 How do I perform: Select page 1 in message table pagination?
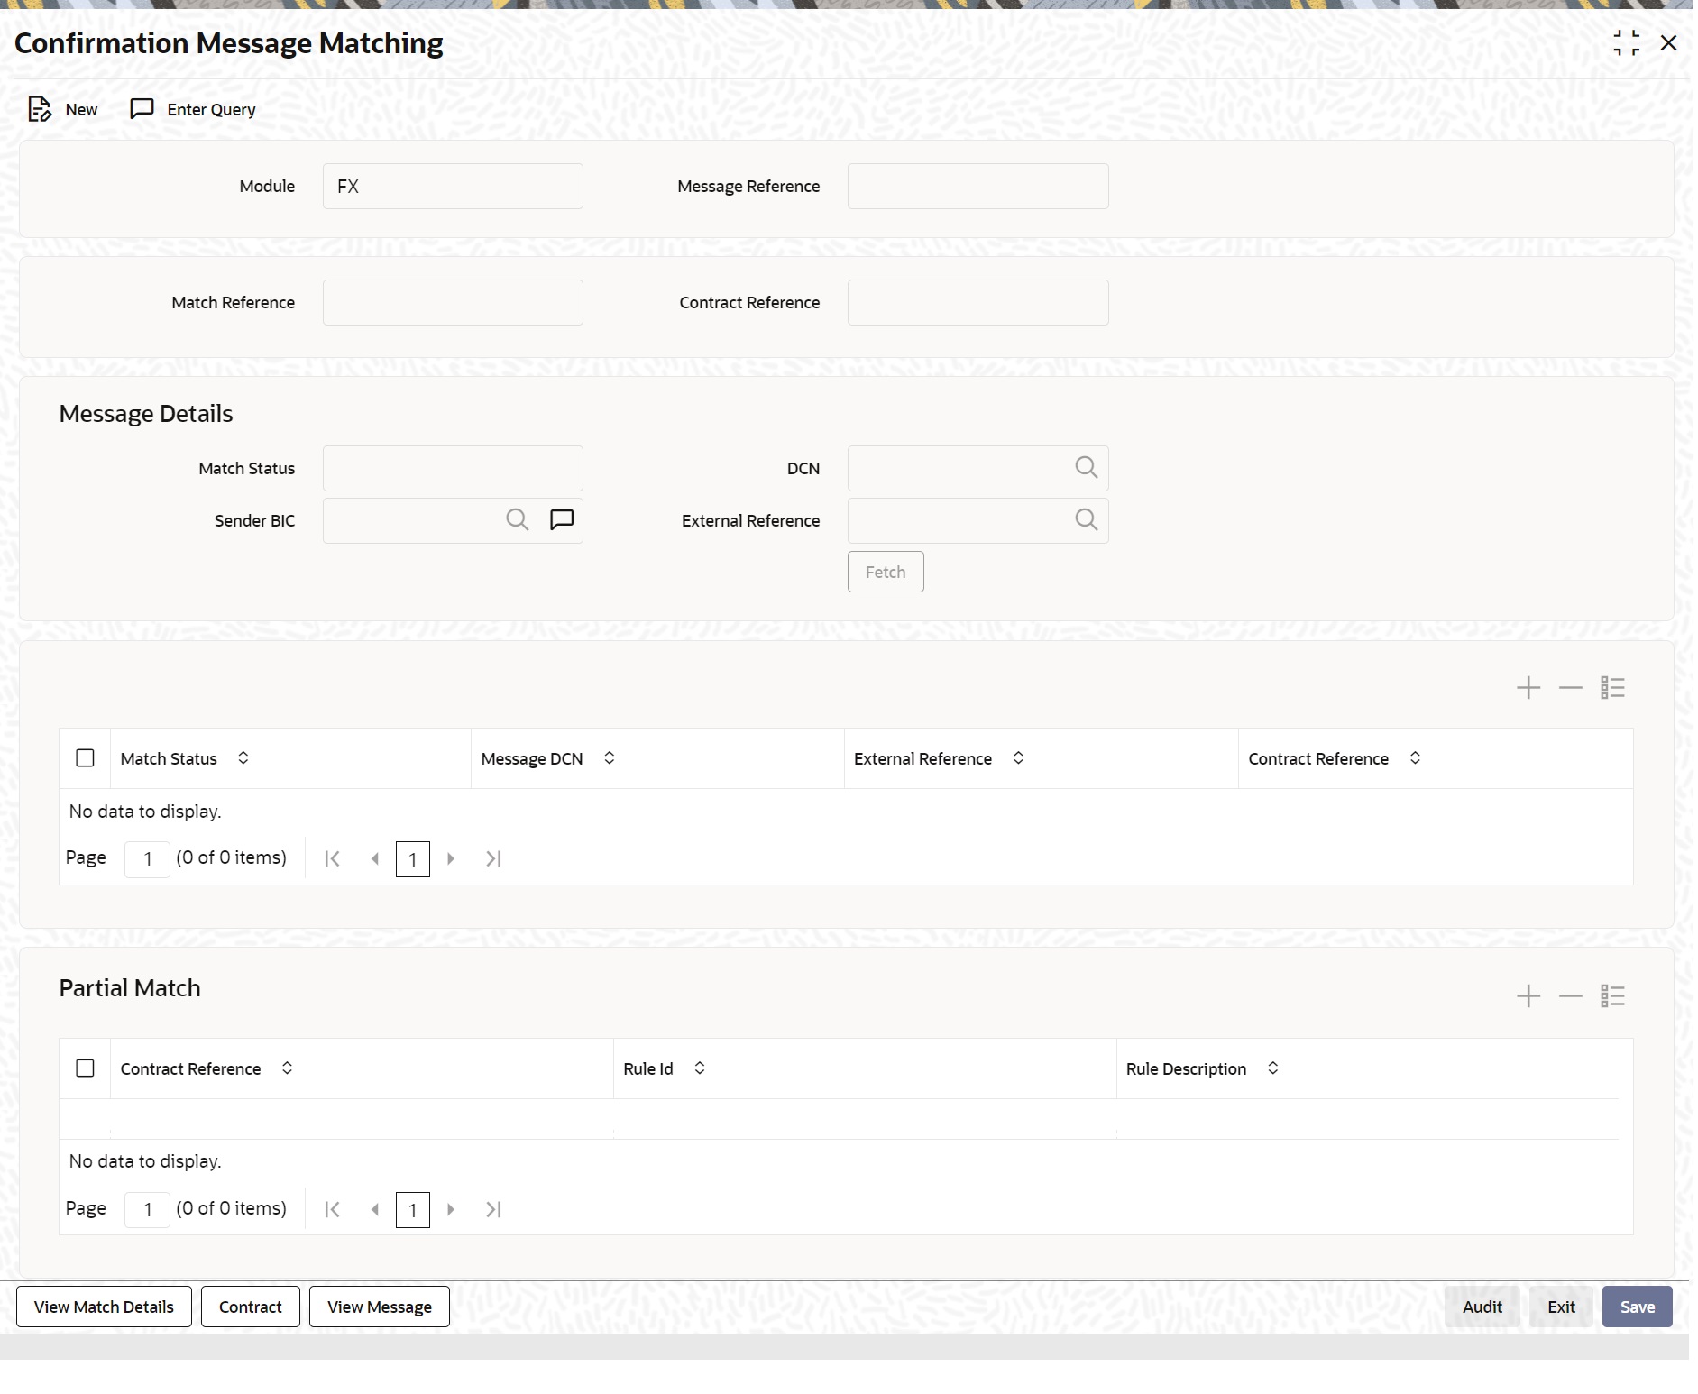413,859
